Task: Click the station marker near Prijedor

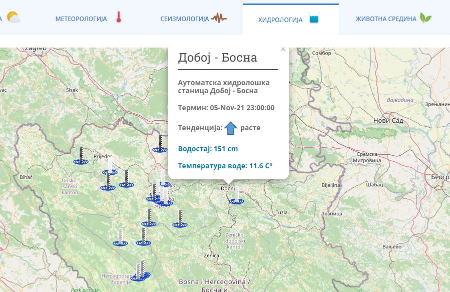Action: [110, 172]
